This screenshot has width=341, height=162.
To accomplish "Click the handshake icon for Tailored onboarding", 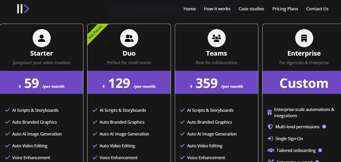I will 270,150.
